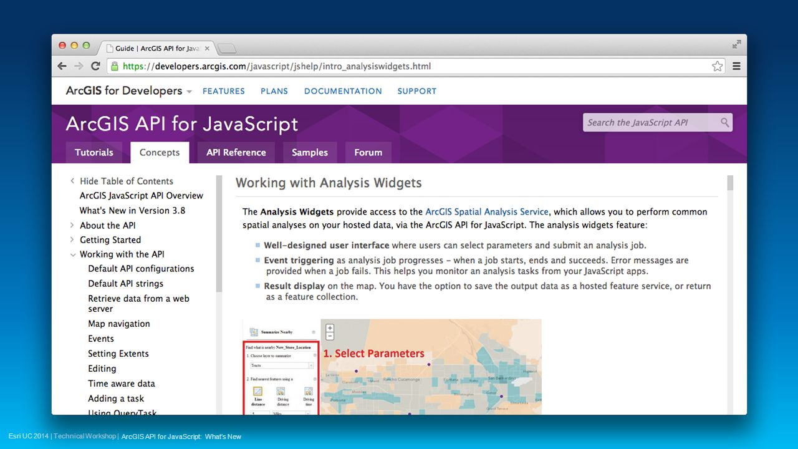This screenshot has height=449, width=798.
Task: Open the Events topic
Action: (x=101, y=339)
